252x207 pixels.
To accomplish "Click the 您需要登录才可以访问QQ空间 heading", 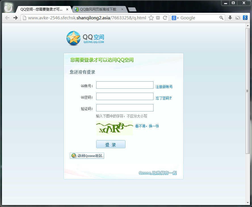I will pos(102,60).
